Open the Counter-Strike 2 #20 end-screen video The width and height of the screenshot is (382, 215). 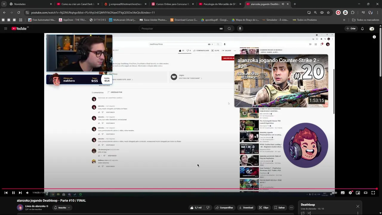tap(281, 81)
